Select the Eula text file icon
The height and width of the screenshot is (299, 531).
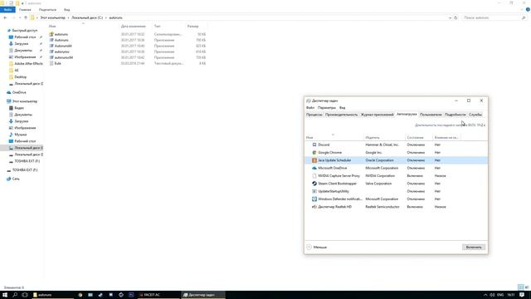(51, 63)
